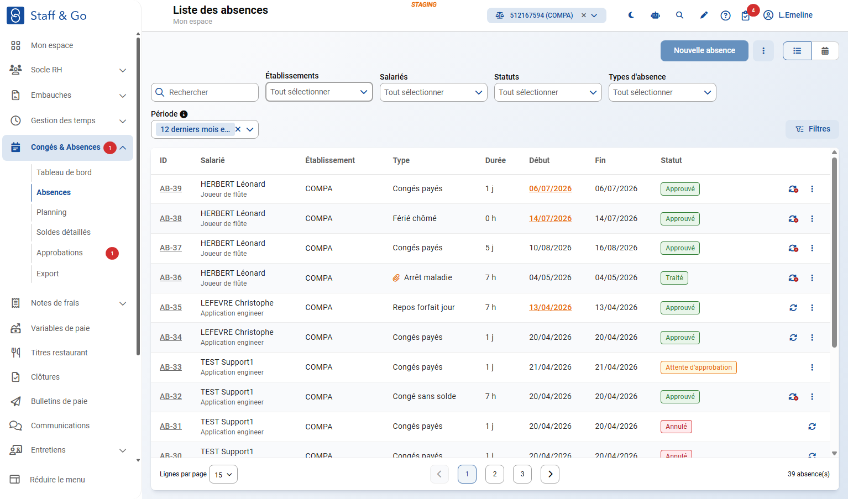The width and height of the screenshot is (848, 499).
Task: Click Période info icon
Action: (184, 114)
